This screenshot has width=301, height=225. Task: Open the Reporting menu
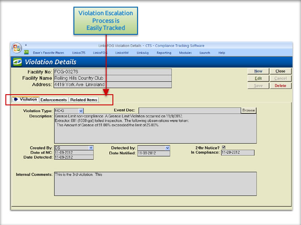(x=164, y=53)
